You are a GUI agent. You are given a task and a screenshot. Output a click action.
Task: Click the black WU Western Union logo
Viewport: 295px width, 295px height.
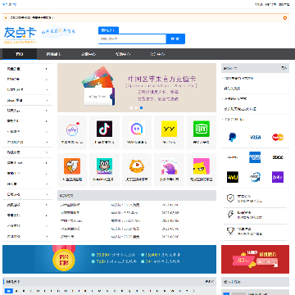coord(233,177)
